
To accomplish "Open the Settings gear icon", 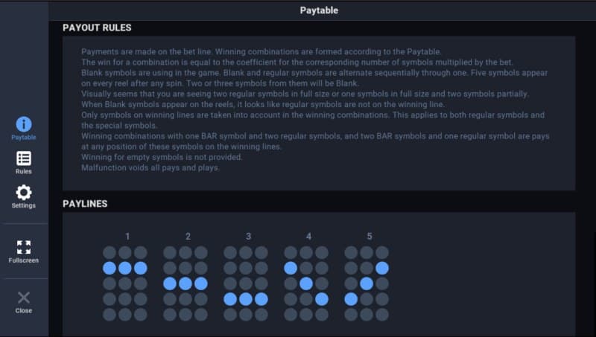I will click(x=24, y=192).
